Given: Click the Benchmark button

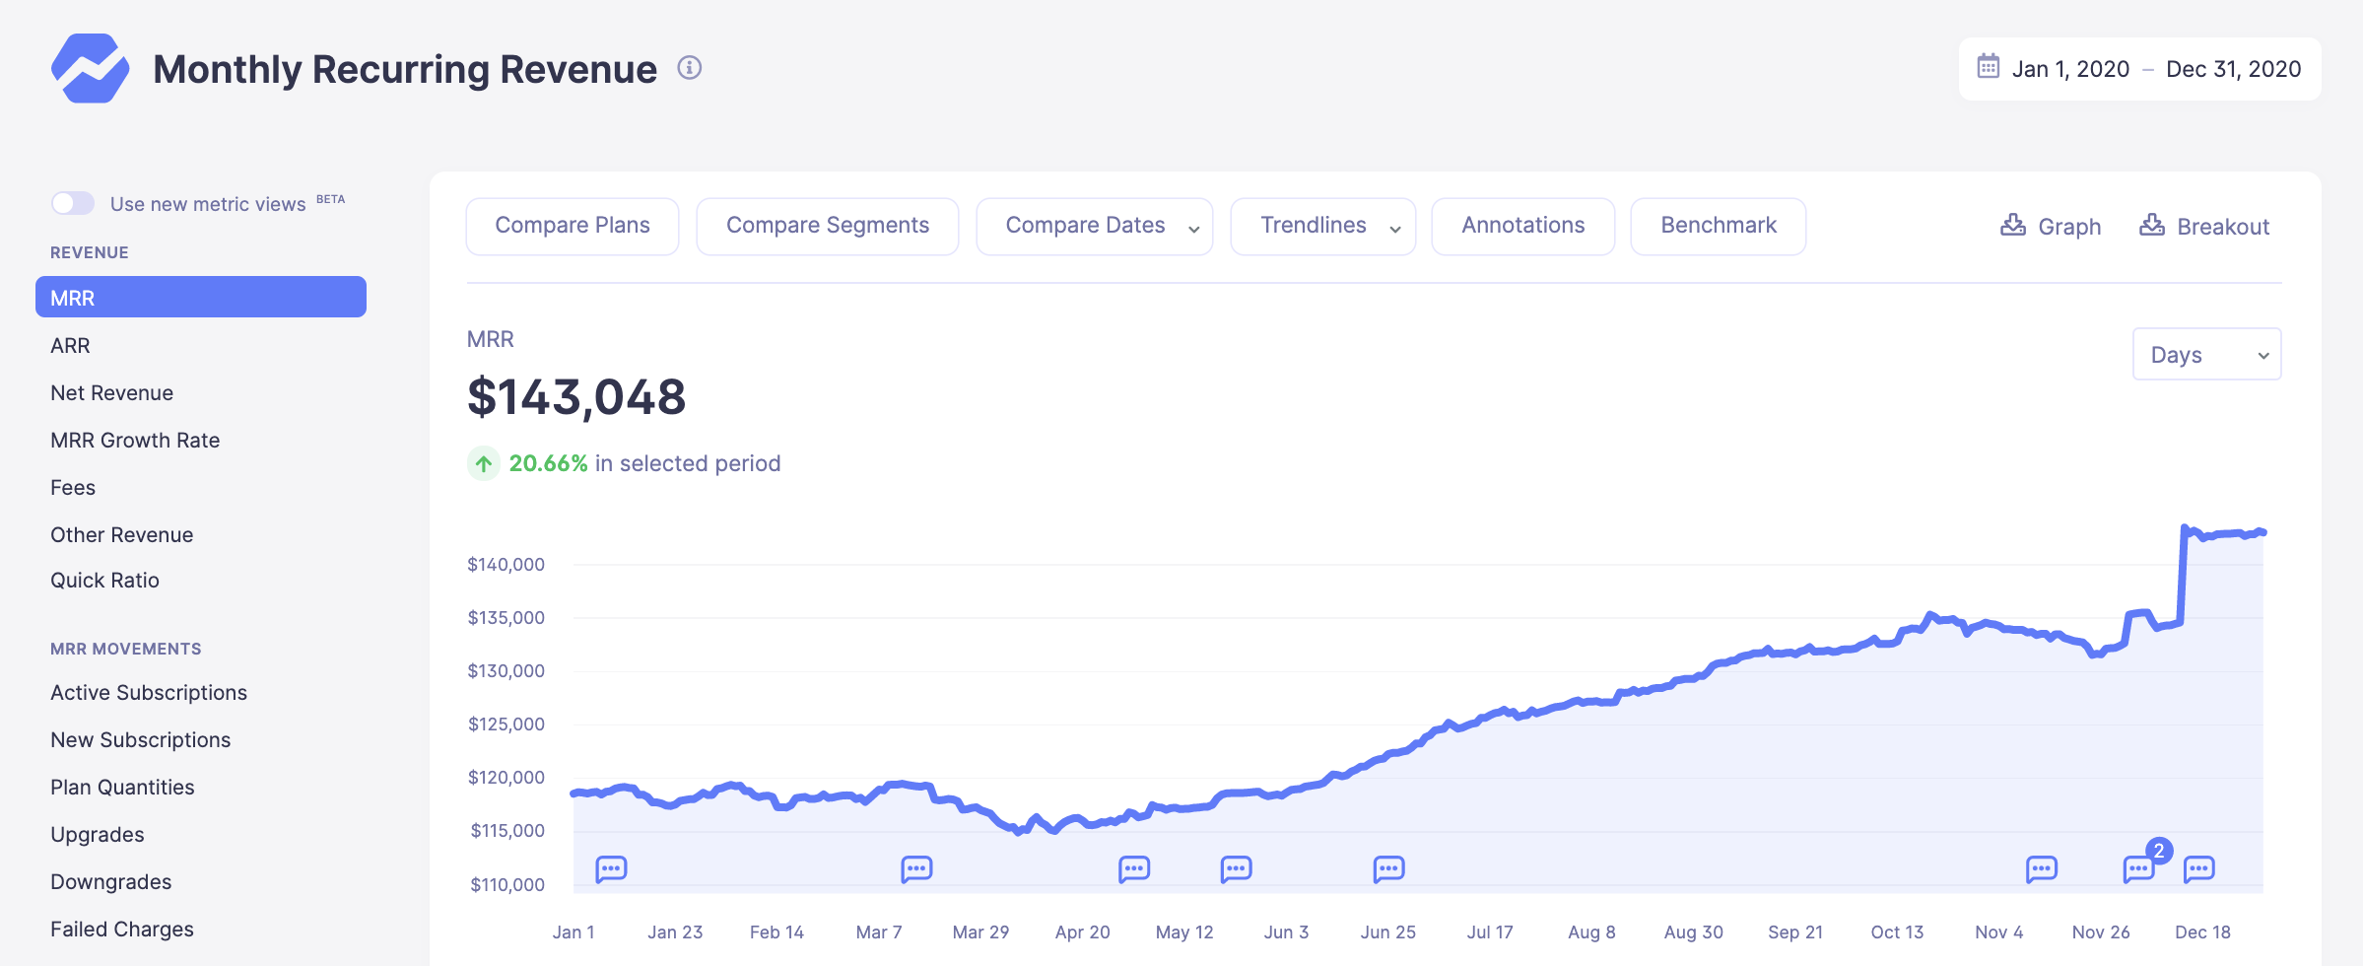Looking at the screenshot, I should (x=1718, y=226).
